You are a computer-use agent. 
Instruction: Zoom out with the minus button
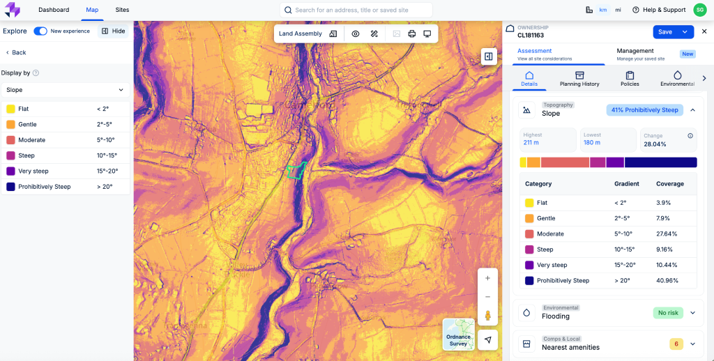pyautogui.click(x=487, y=297)
